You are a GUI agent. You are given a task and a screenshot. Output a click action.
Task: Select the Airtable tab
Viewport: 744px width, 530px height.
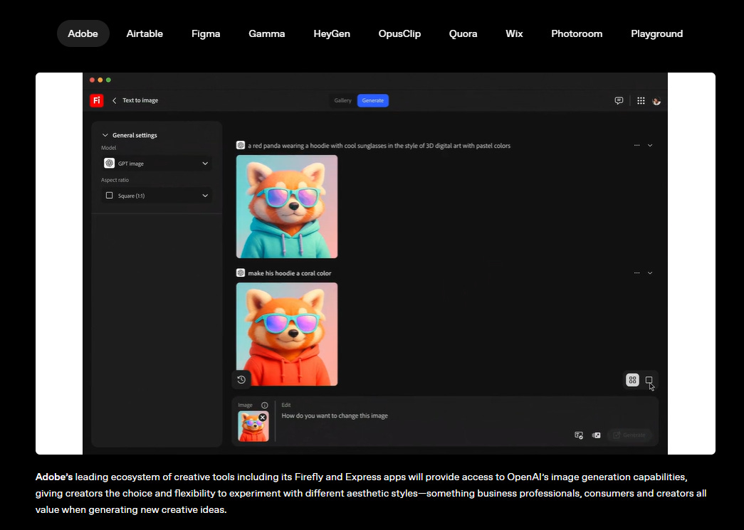[145, 33]
